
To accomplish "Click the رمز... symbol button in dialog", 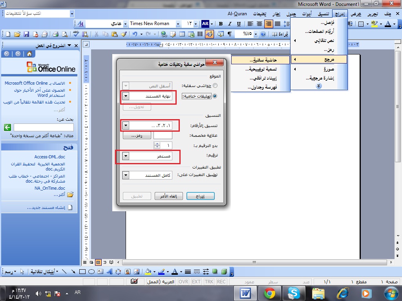I will [137, 135].
